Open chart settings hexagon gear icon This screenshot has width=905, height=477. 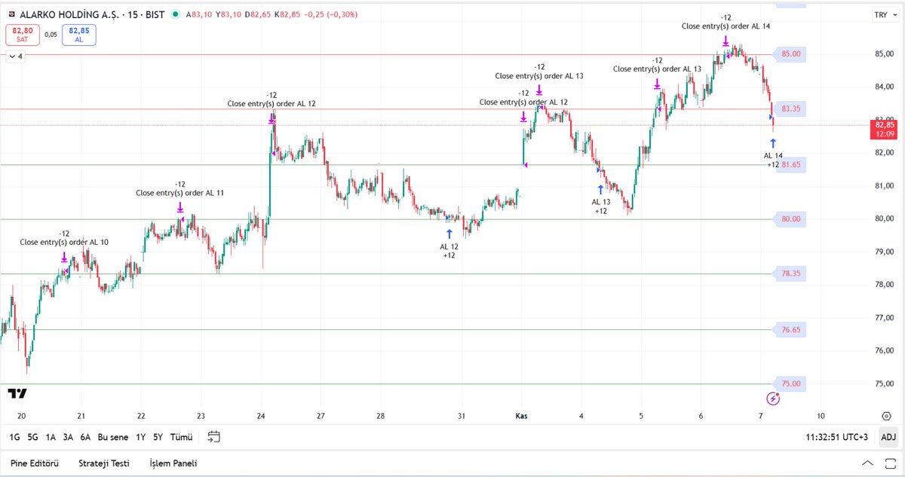tap(886, 416)
